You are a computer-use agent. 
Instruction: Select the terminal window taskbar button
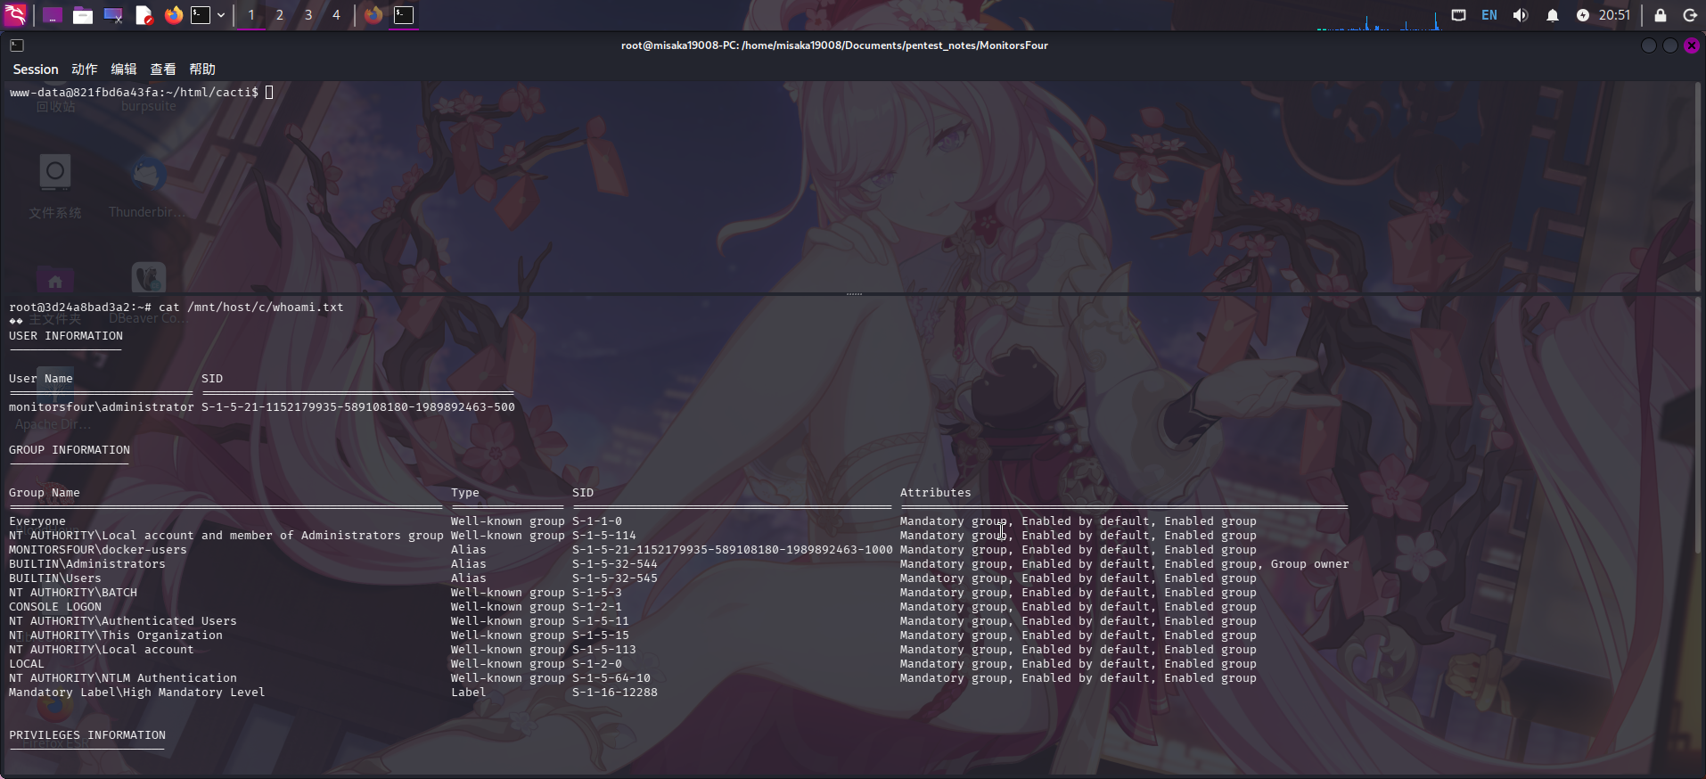404,15
